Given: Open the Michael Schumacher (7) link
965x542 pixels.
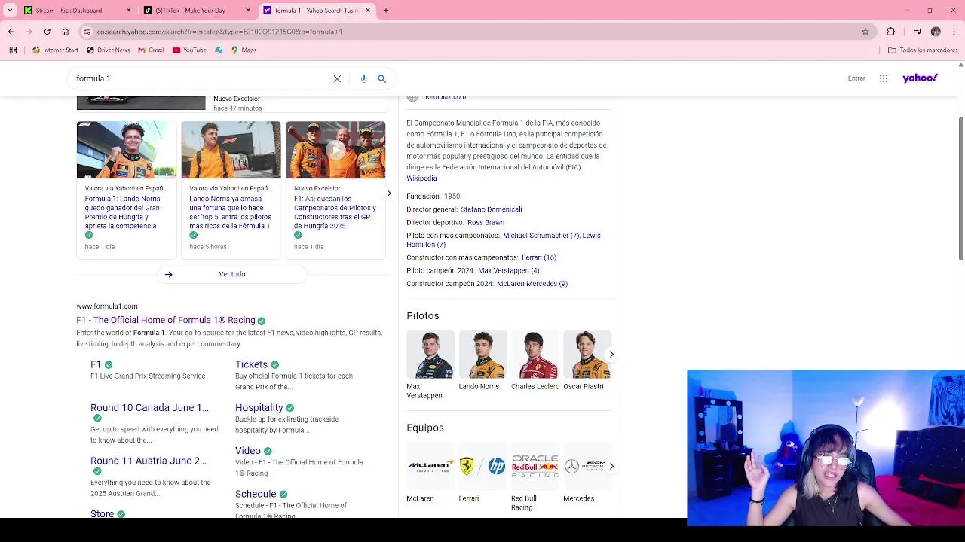Looking at the screenshot, I should pyautogui.click(x=541, y=236).
